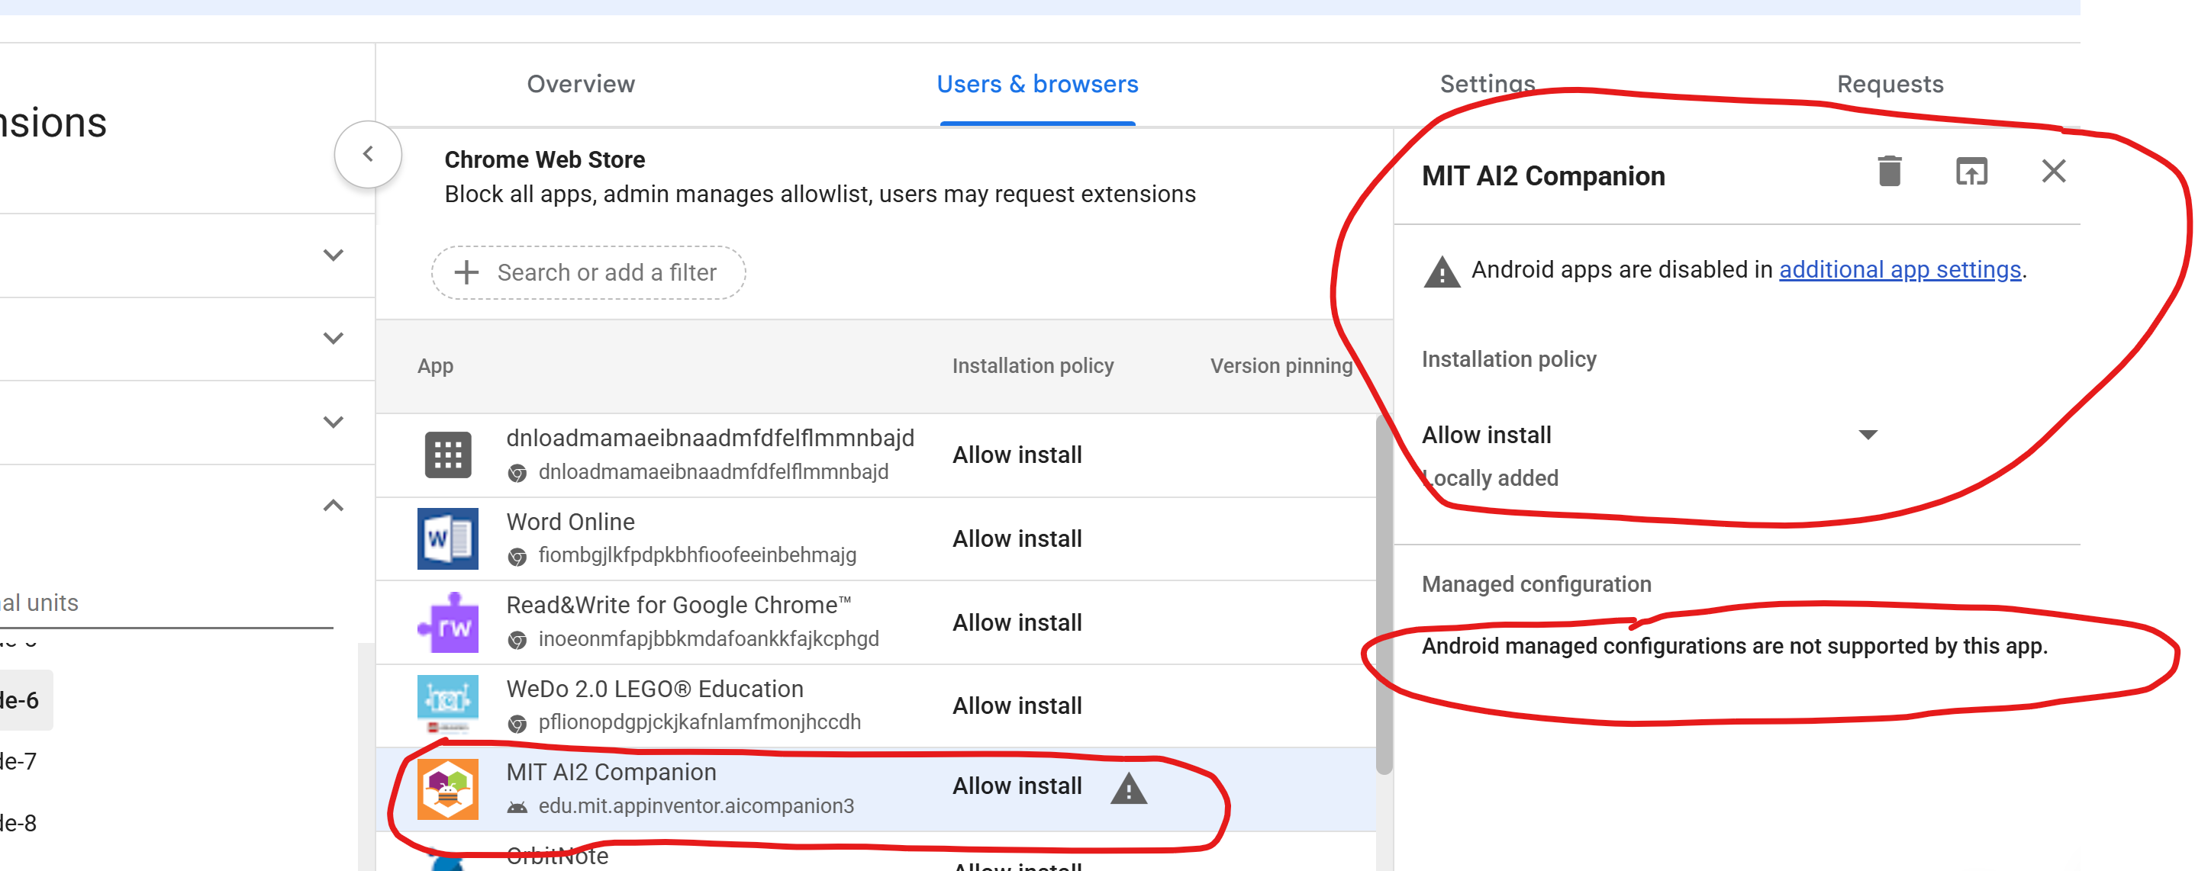Delete MIT AI2 Companion with trash icon
The image size is (2195, 871).
pos(1889,171)
